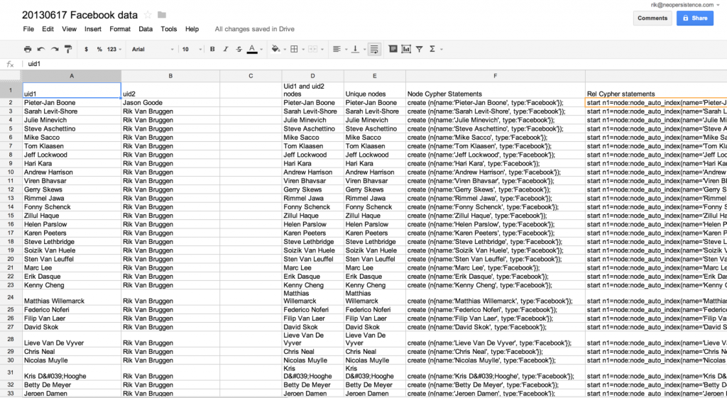Open the text color picker
The width and height of the screenshot is (727, 398).
[x=252, y=49]
